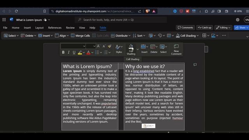Click Shrink Font in the floating toolbar
The image size is (249, 140).
click(x=104, y=46)
